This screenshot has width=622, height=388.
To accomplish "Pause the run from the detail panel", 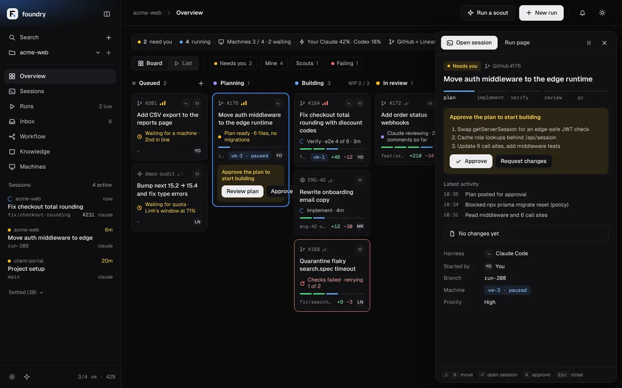I will point(589,43).
